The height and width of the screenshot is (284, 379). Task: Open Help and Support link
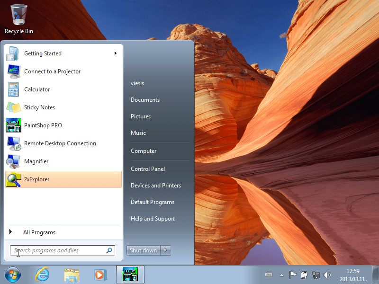(x=153, y=219)
